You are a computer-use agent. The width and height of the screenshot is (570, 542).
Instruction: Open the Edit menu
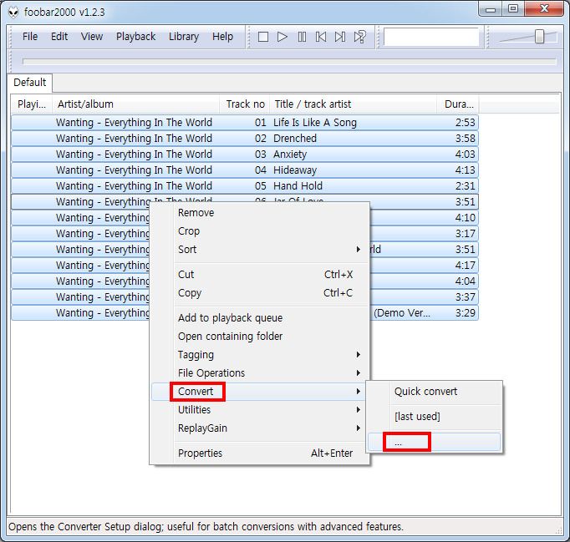59,36
